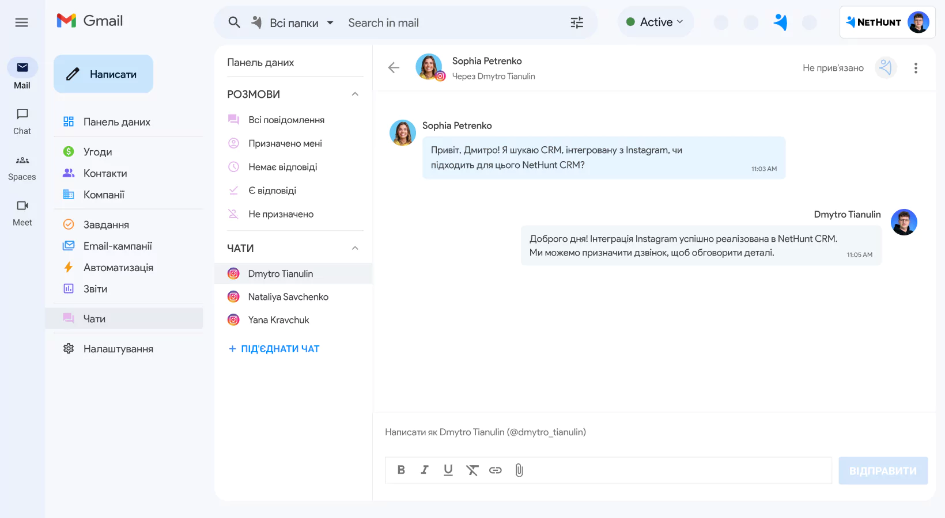
Task: Click the NetHunt bird icon in header
Action: (780, 22)
